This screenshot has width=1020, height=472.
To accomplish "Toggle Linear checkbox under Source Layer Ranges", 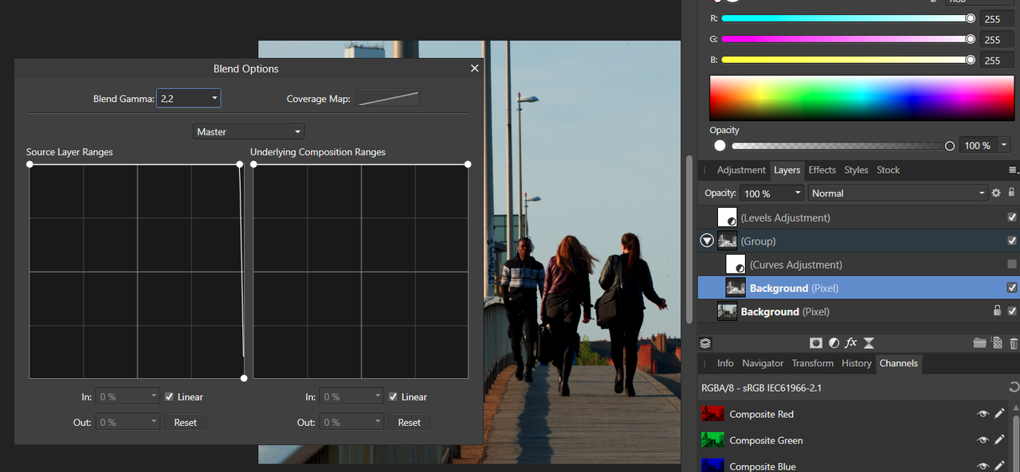I will point(169,396).
